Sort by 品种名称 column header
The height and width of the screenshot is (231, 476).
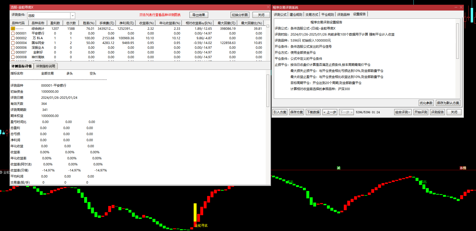point(38,23)
